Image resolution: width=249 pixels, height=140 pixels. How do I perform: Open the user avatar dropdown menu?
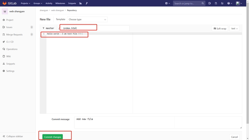(x=239, y=3)
